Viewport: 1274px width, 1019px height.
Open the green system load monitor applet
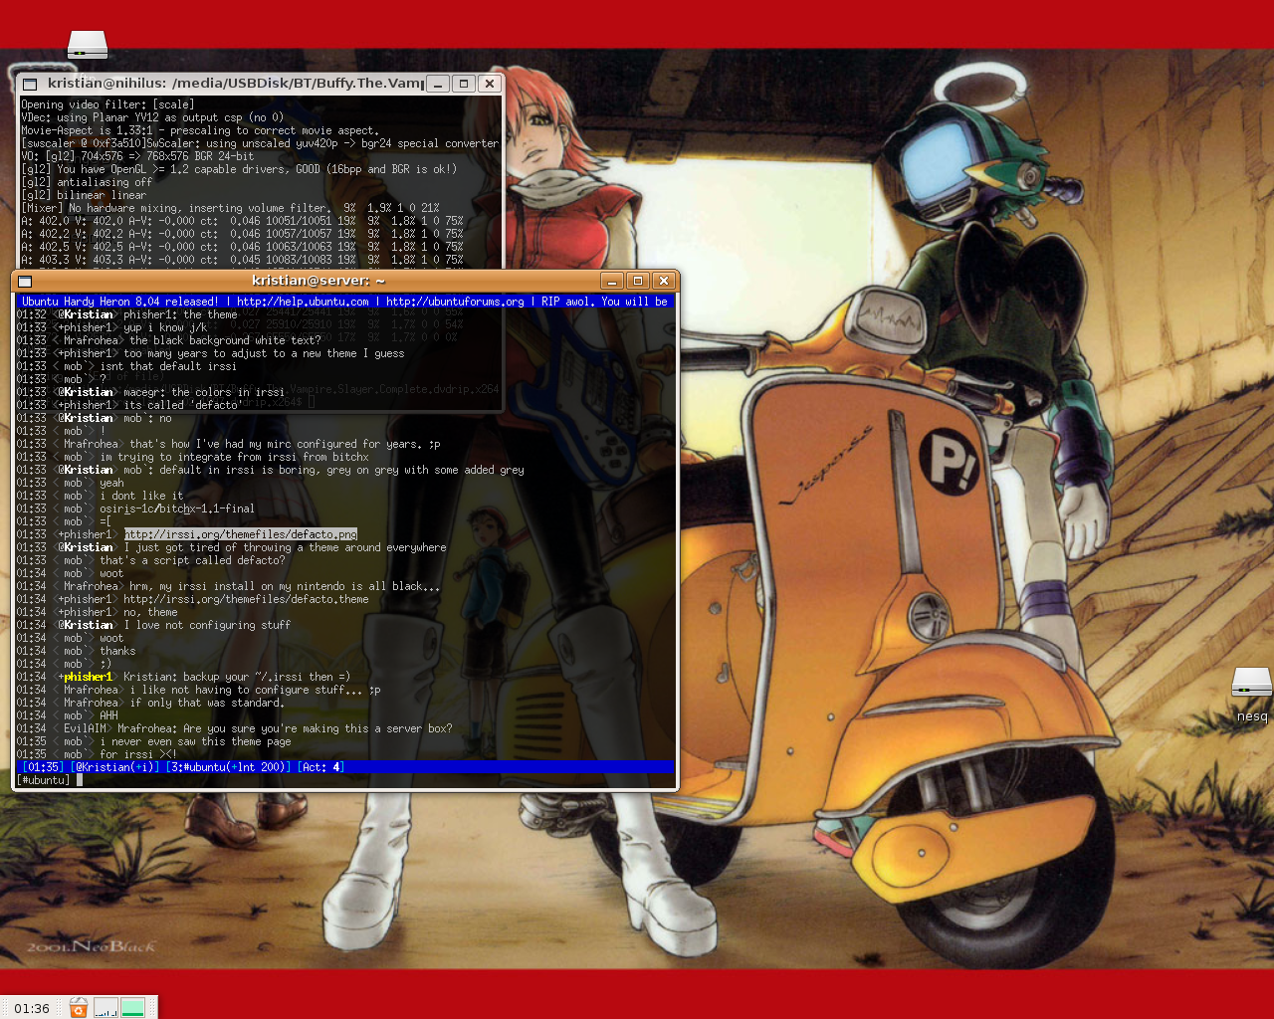pyautogui.click(x=132, y=1008)
